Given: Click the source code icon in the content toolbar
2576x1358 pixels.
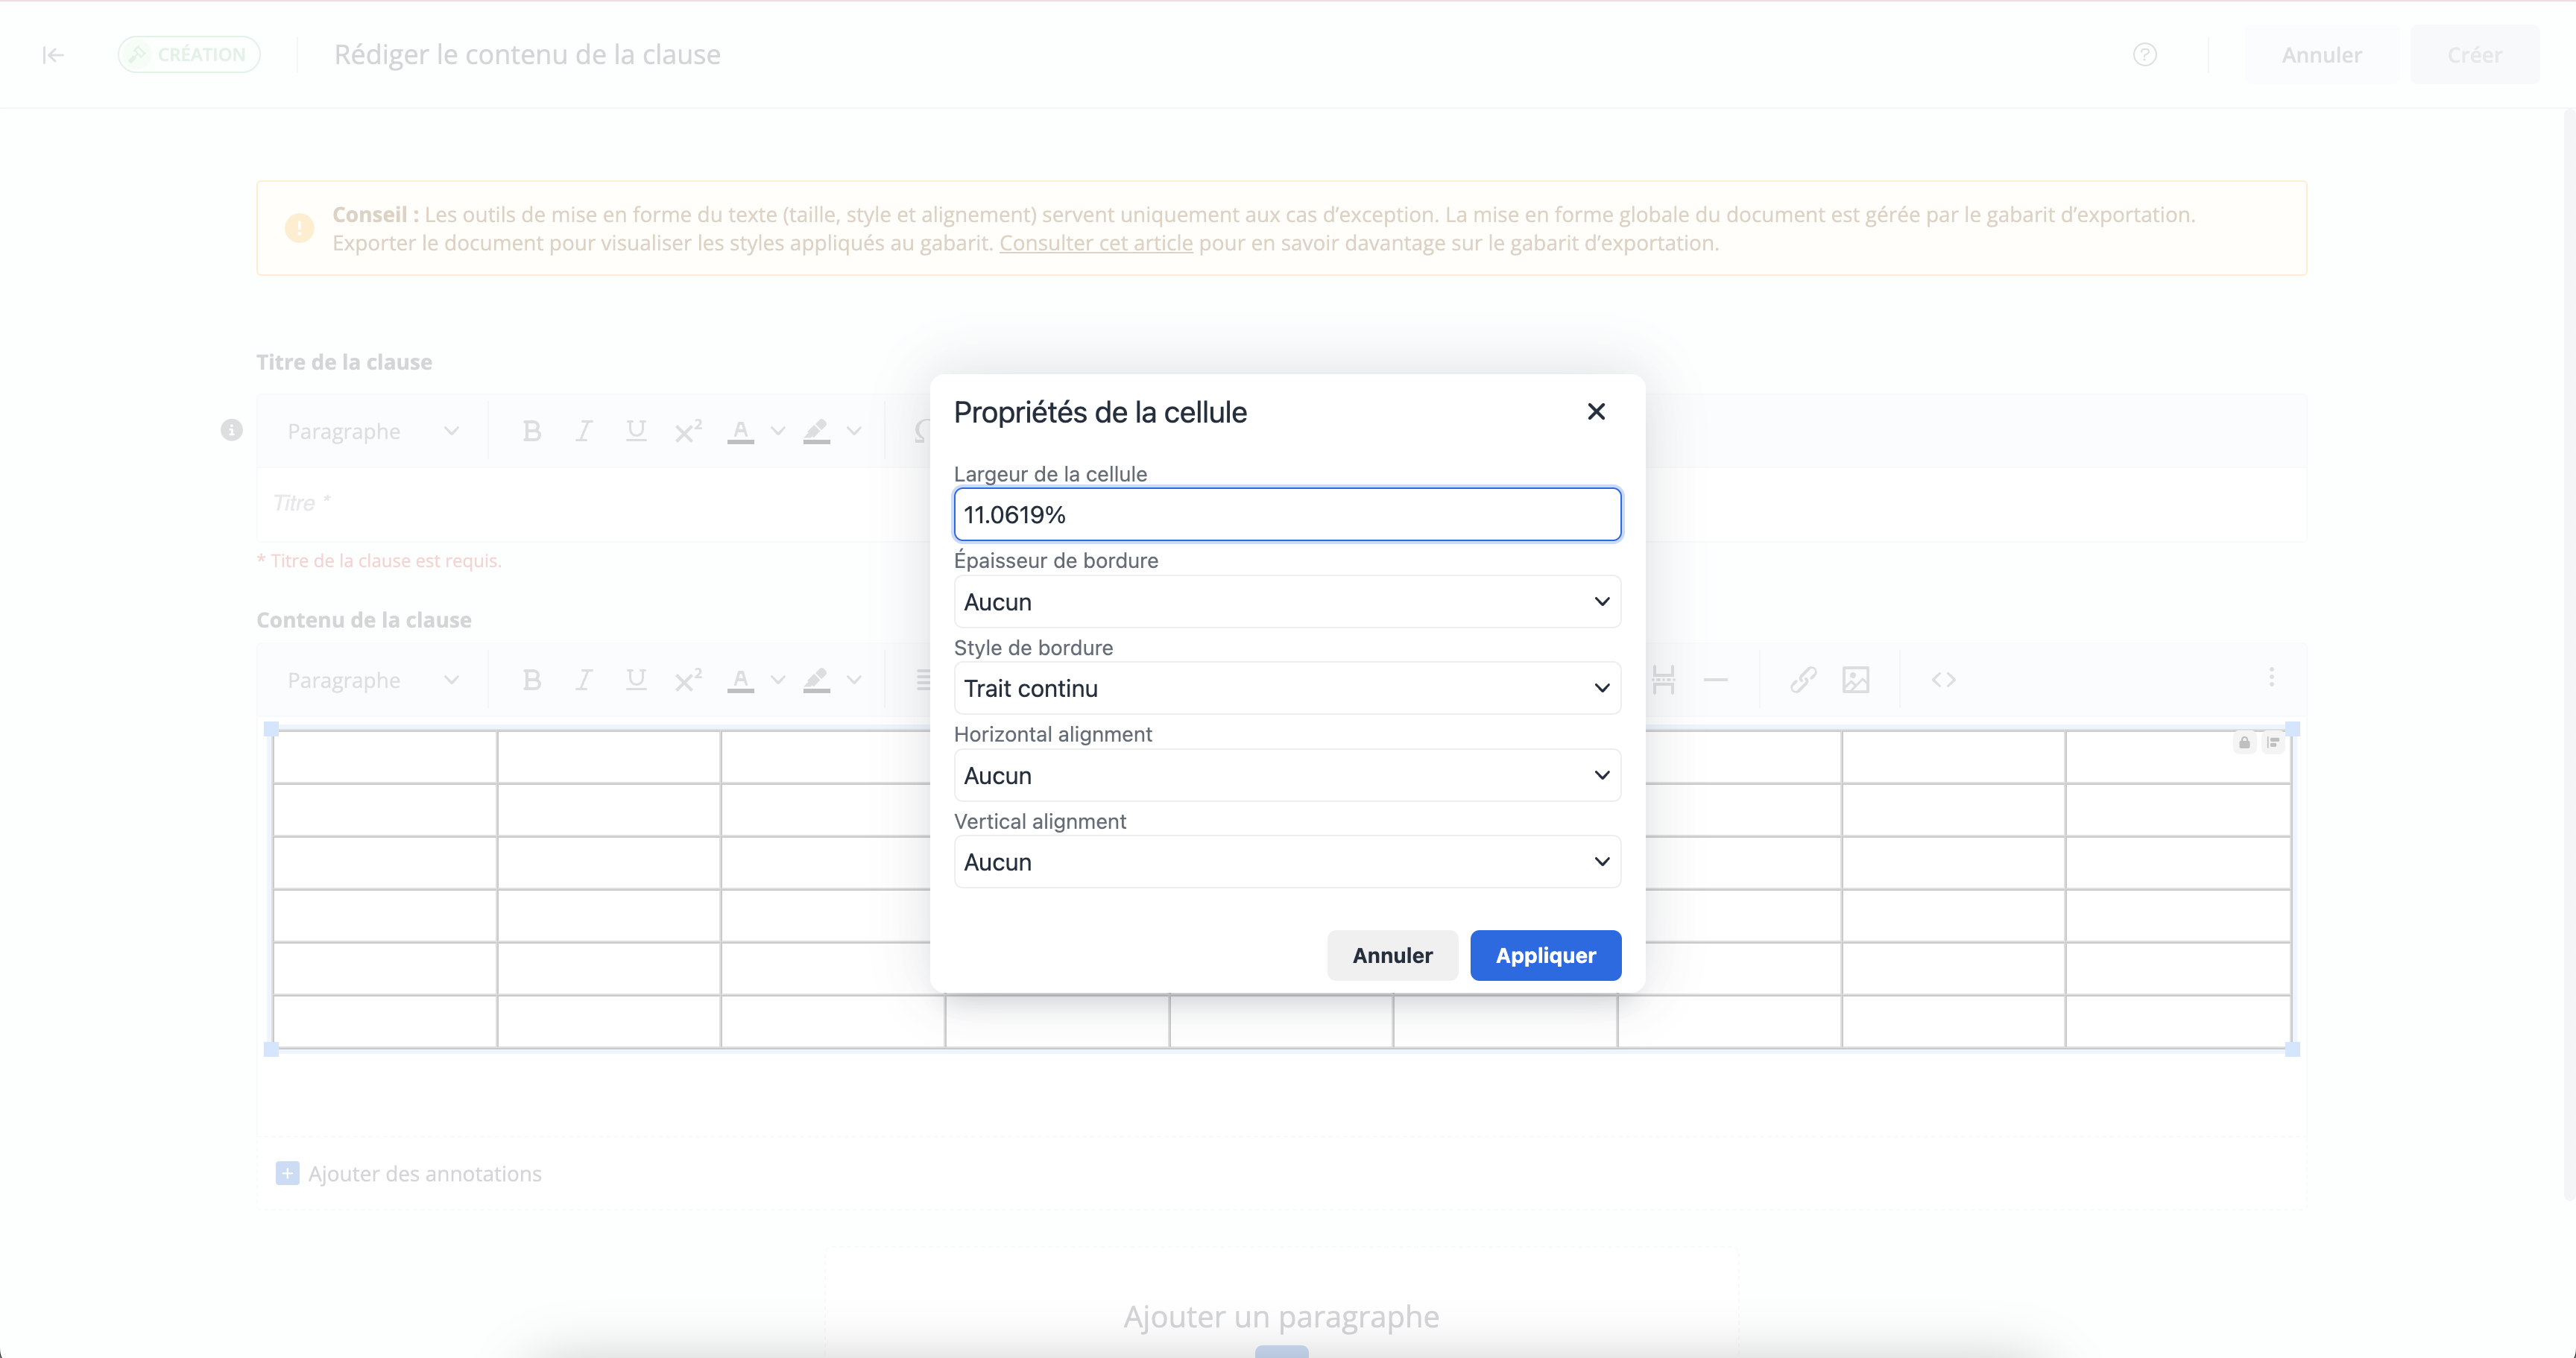Looking at the screenshot, I should (1943, 680).
